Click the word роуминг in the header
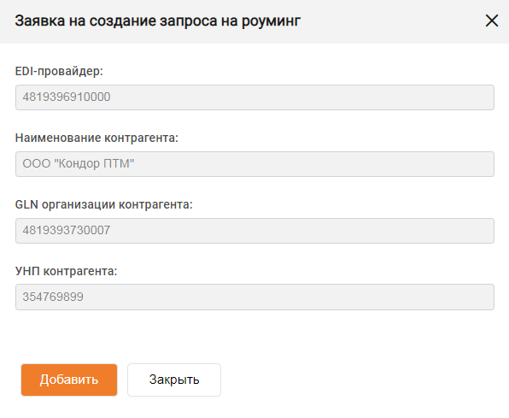The height and width of the screenshot is (418, 509). [x=271, y=22]
